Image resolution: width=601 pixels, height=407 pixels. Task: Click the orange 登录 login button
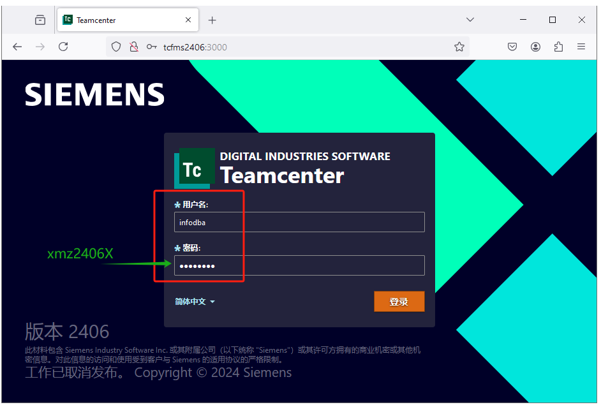pyautogui.click(x=399, y=302)
